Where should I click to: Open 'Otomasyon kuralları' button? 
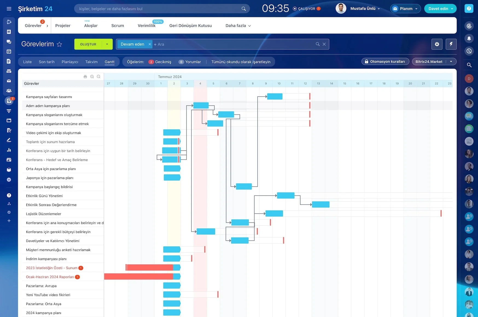(x=385, y=62)
